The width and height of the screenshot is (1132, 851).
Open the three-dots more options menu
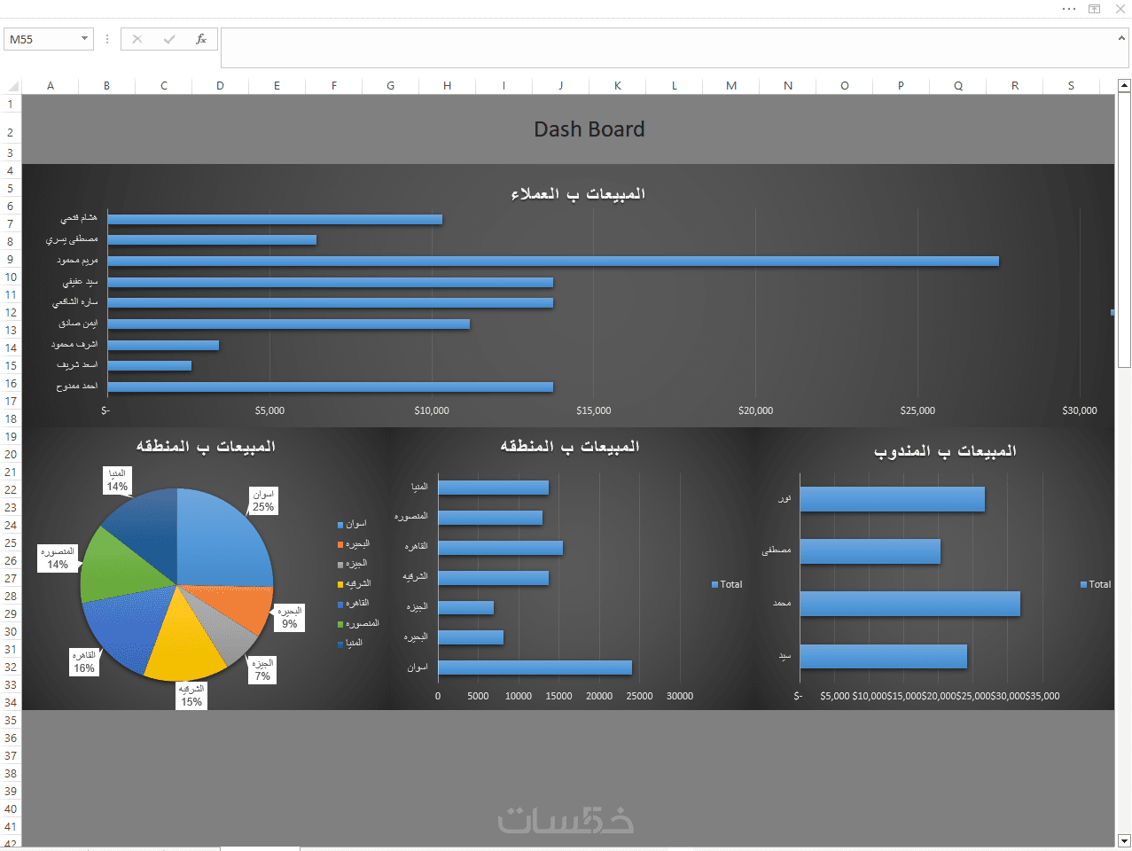pyautogui.click(x=1069, y=9)
